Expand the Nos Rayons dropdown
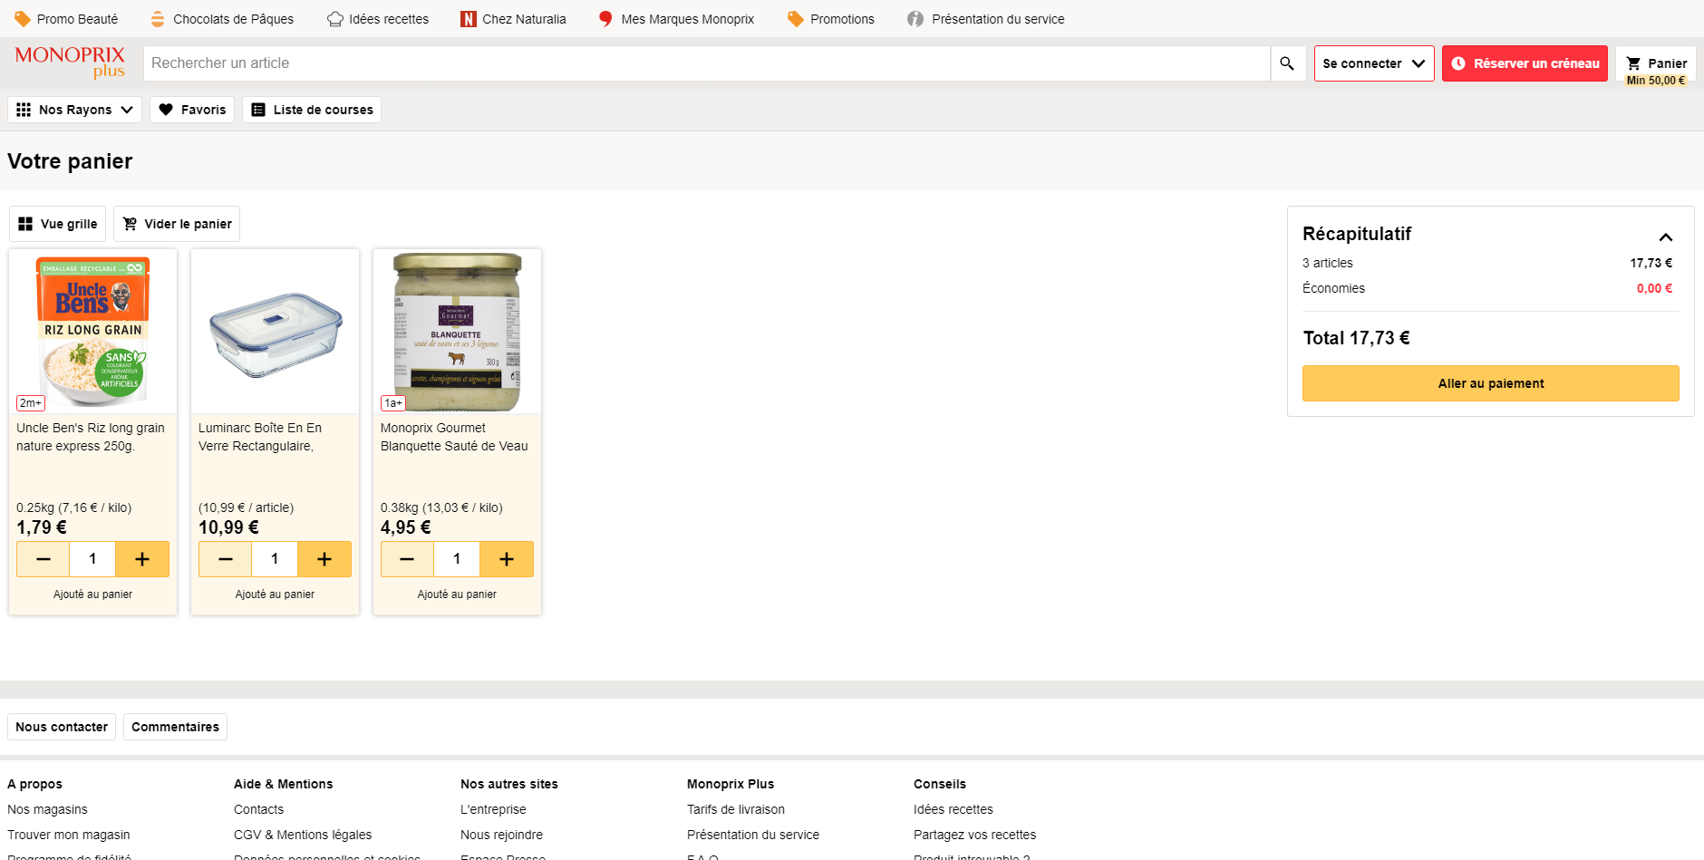This screenshot has width=1704, height=860. tap(75, 110)
